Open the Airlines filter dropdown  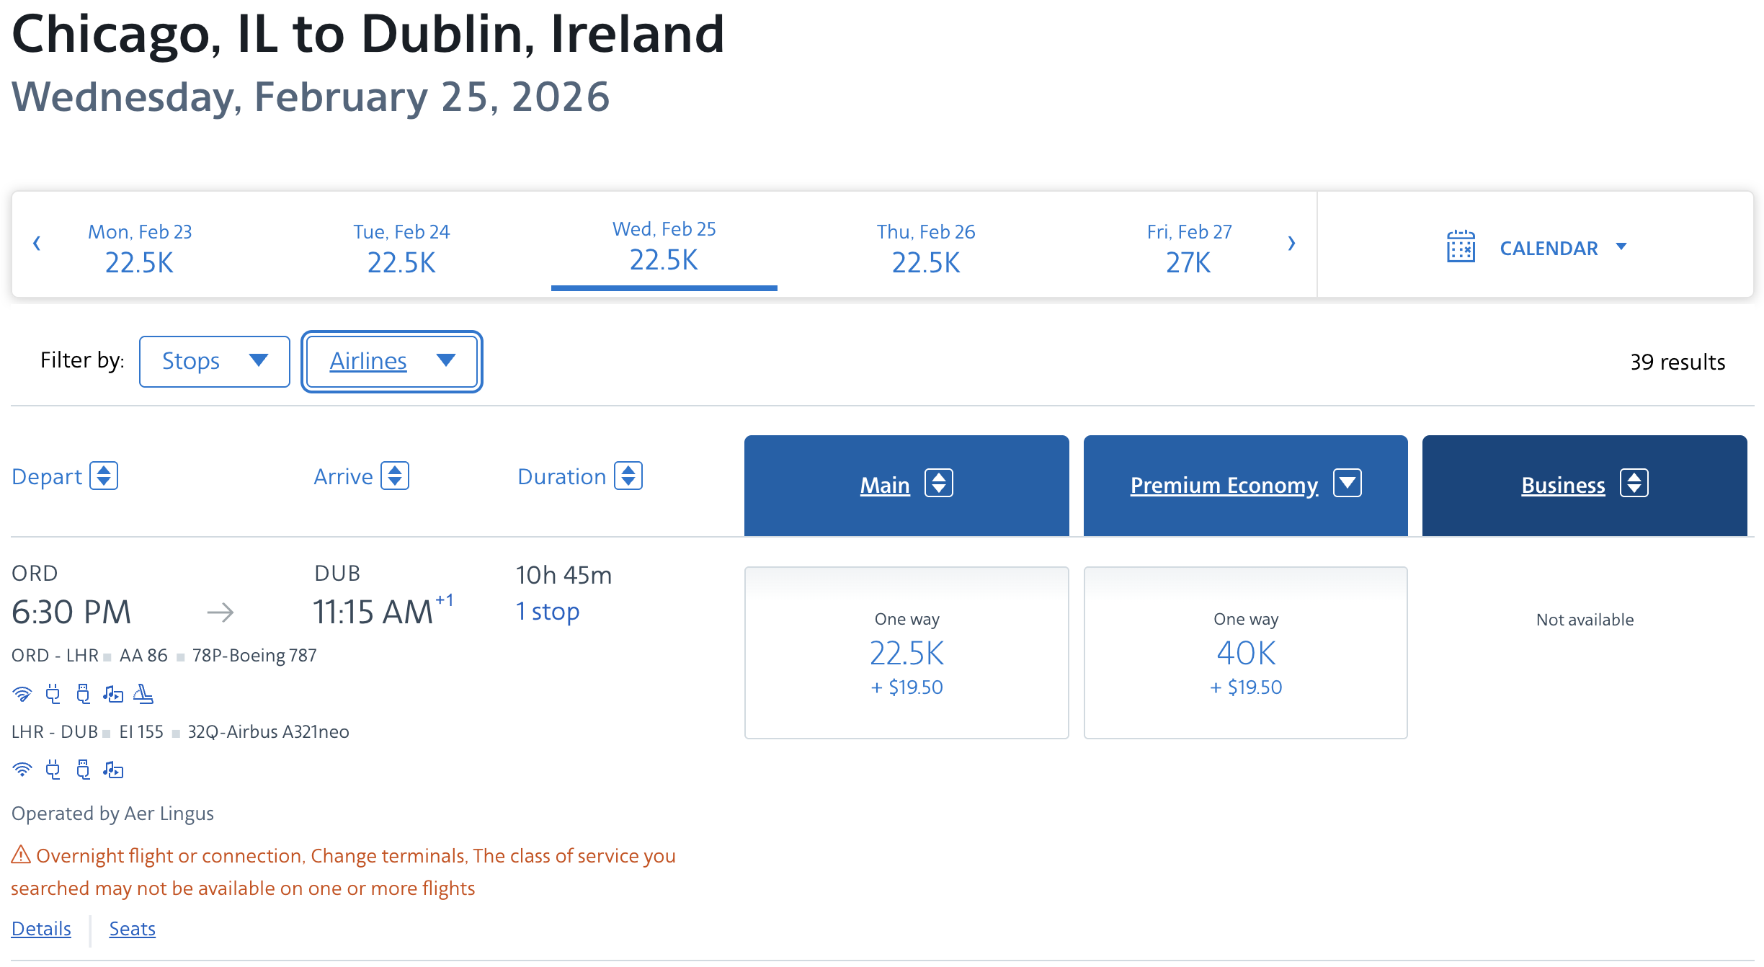pyautogui.click(x=391, y=361)
